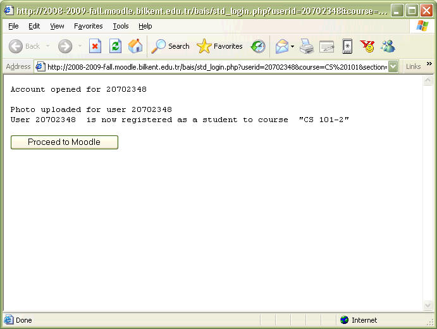Viewport: 437px width, 329px height.
Task: Open the Tools menu
Action: point(121,26)
